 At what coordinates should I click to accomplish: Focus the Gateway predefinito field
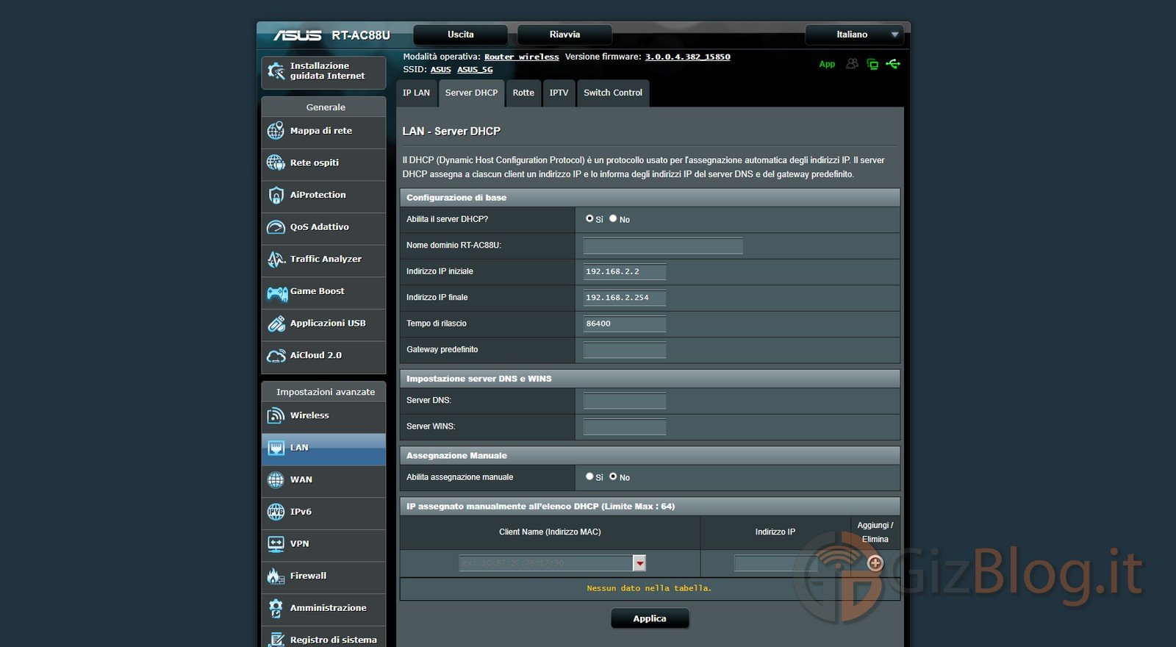(x=625, y=350)
